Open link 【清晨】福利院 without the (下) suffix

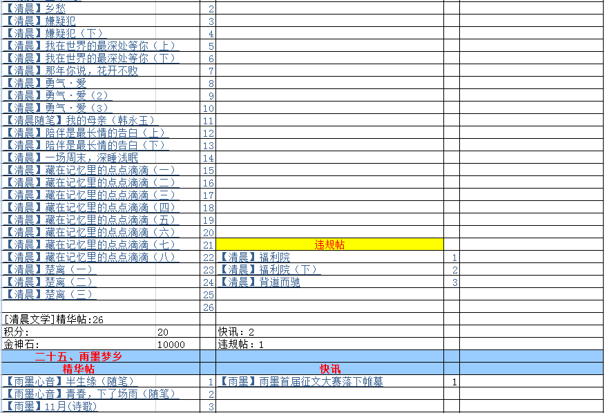(254, 257)
